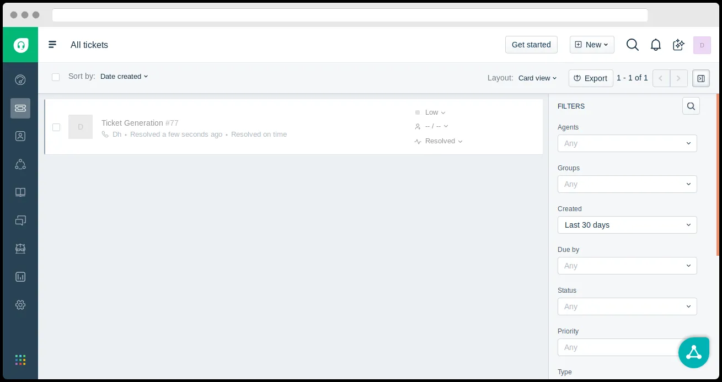Open the agent assignment -- / -- dropdown

432,127
